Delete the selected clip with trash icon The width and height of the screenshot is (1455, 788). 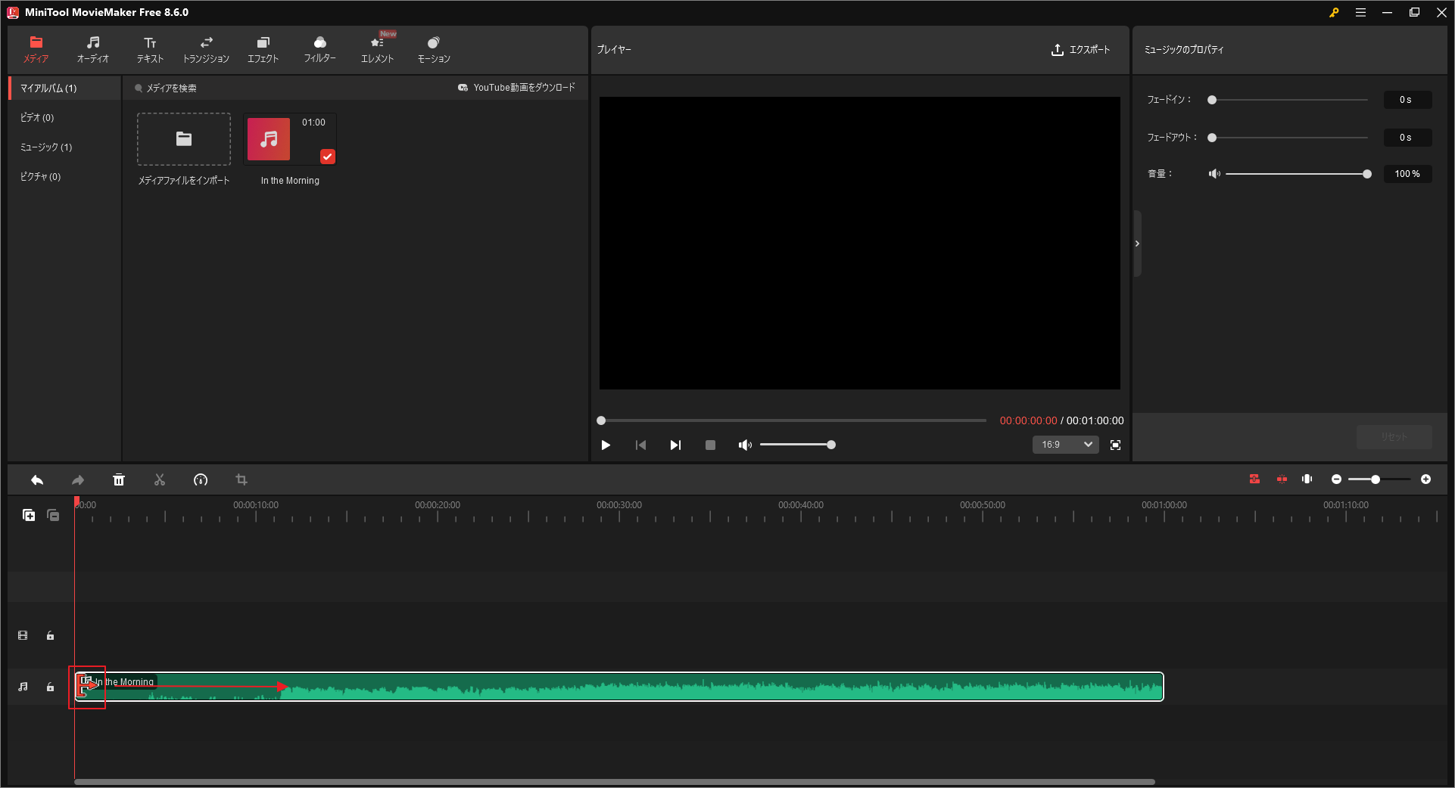pyautogui.click(x=119, y=479)
